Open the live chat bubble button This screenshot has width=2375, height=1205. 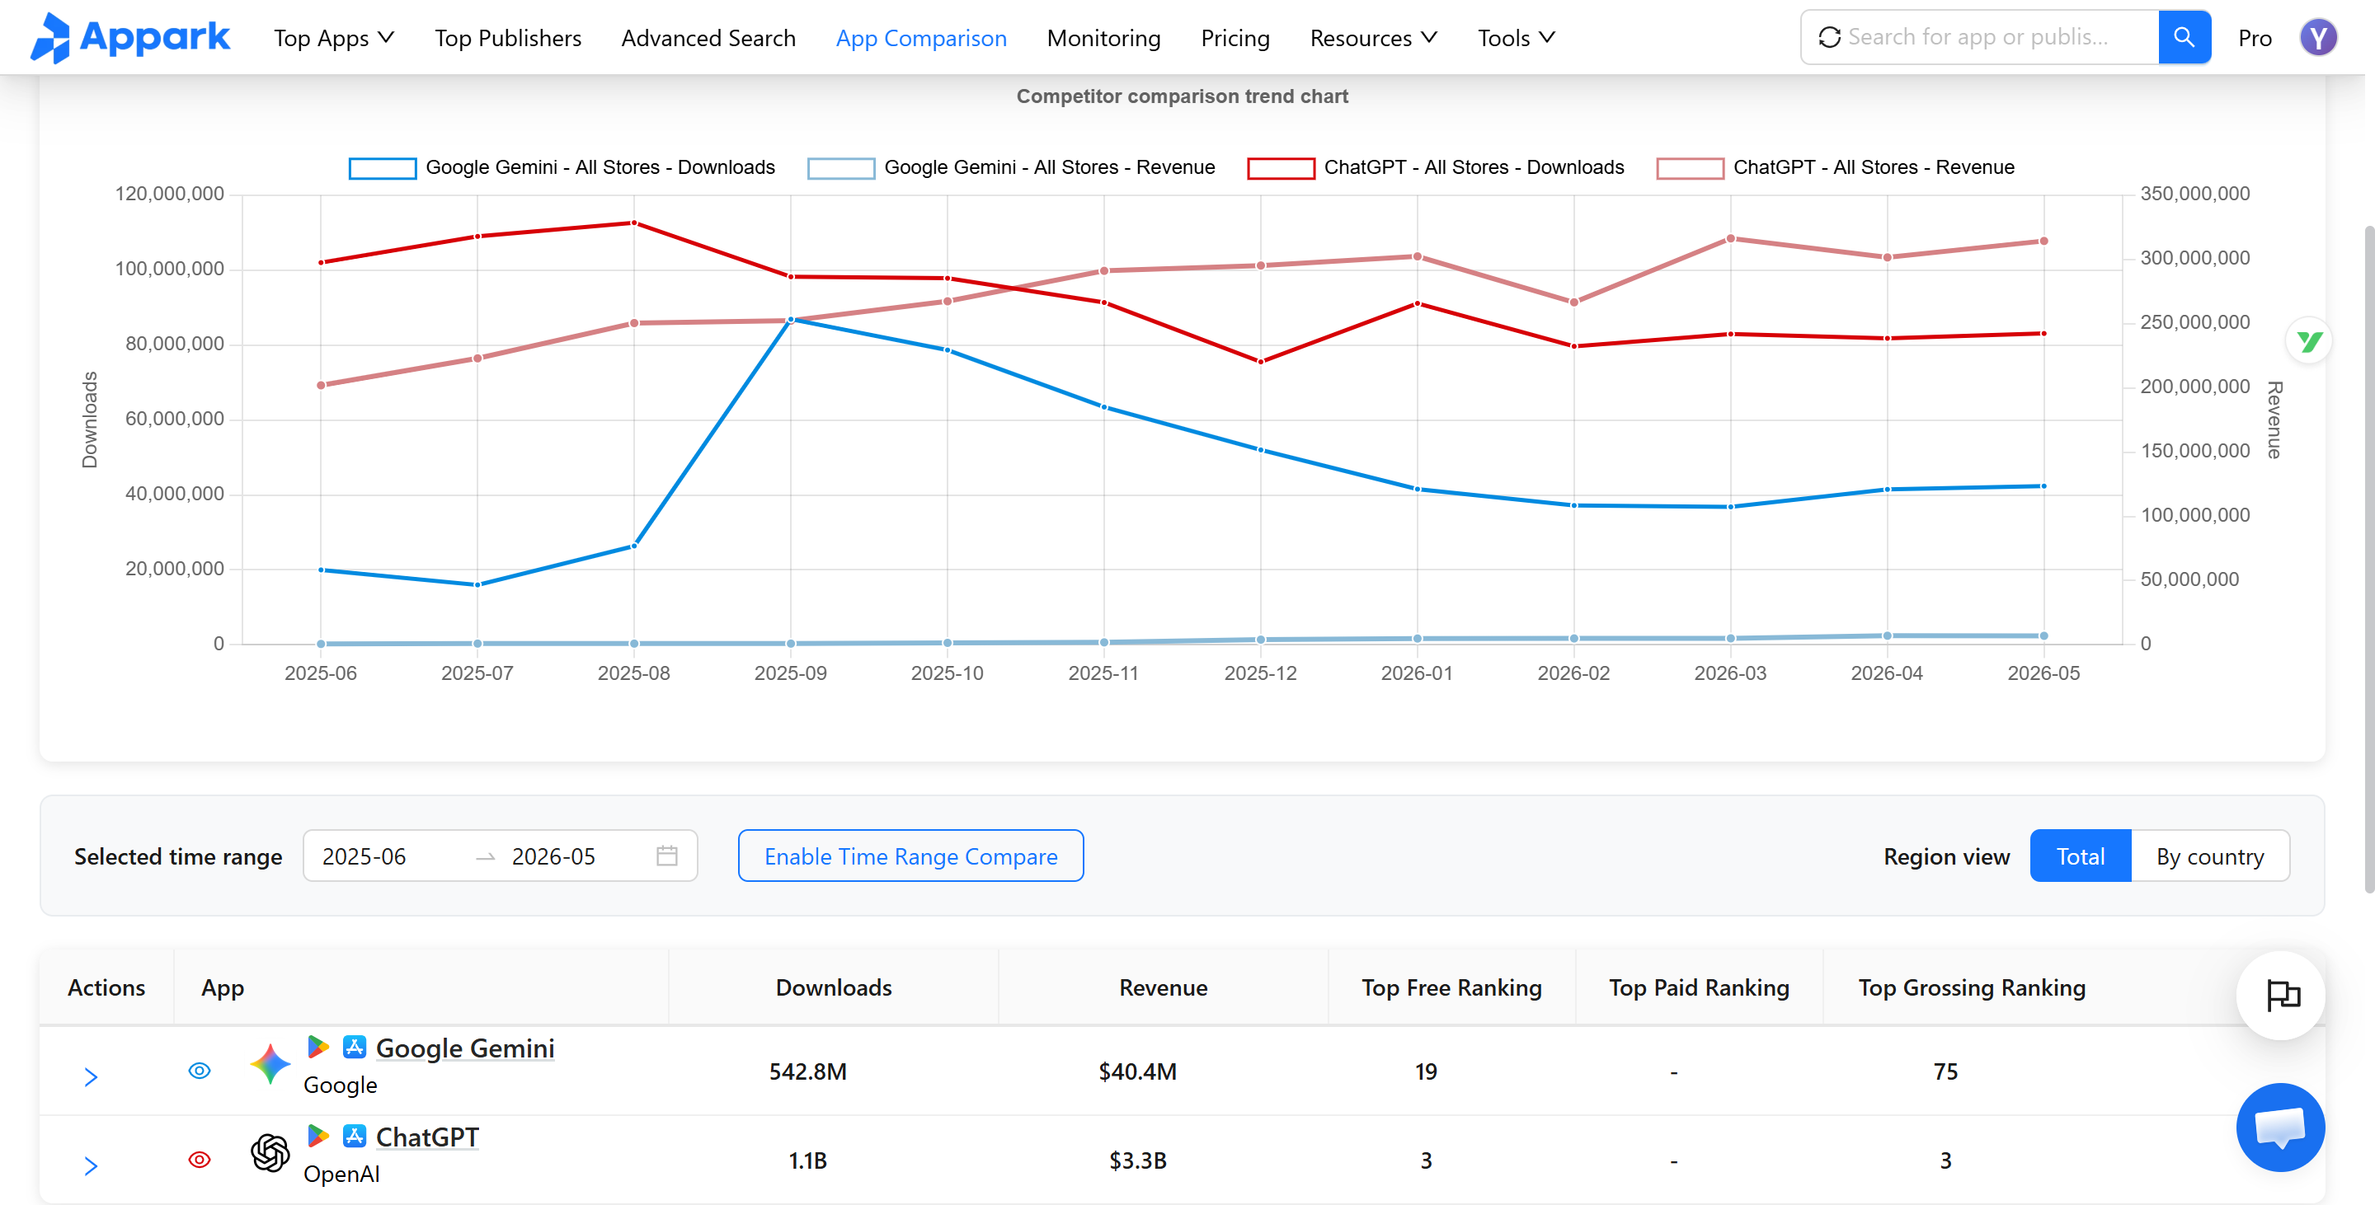2280,1127
